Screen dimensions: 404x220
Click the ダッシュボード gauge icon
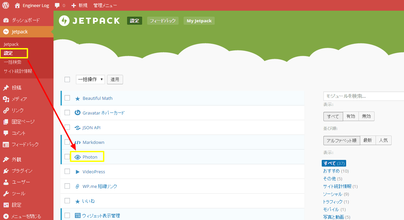[x=6, y=20]
